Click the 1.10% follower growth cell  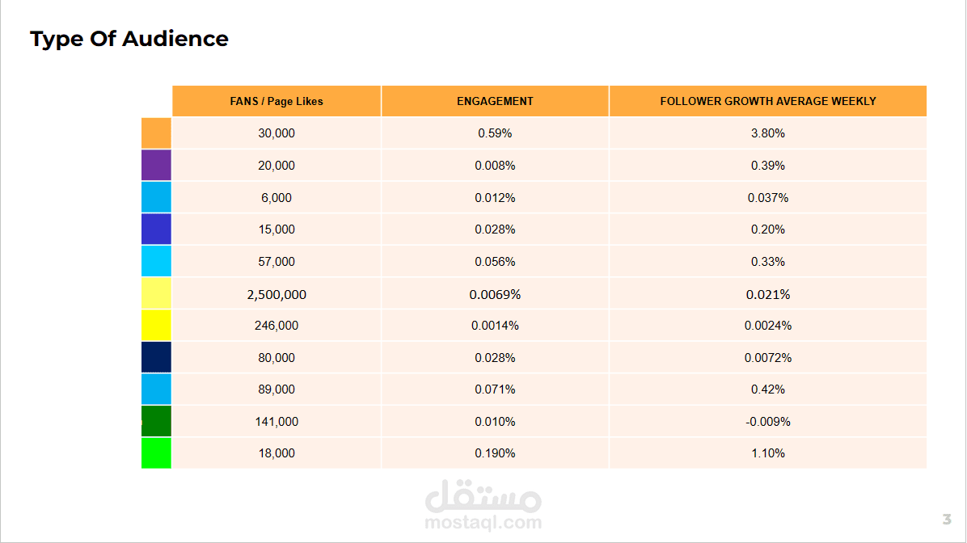click(768, 453)
